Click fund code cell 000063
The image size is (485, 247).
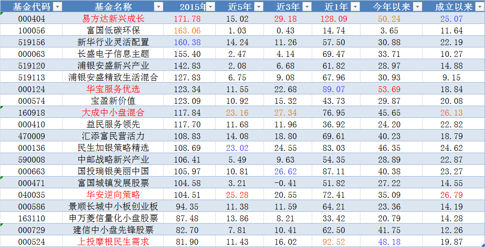(x=32, y=54)
